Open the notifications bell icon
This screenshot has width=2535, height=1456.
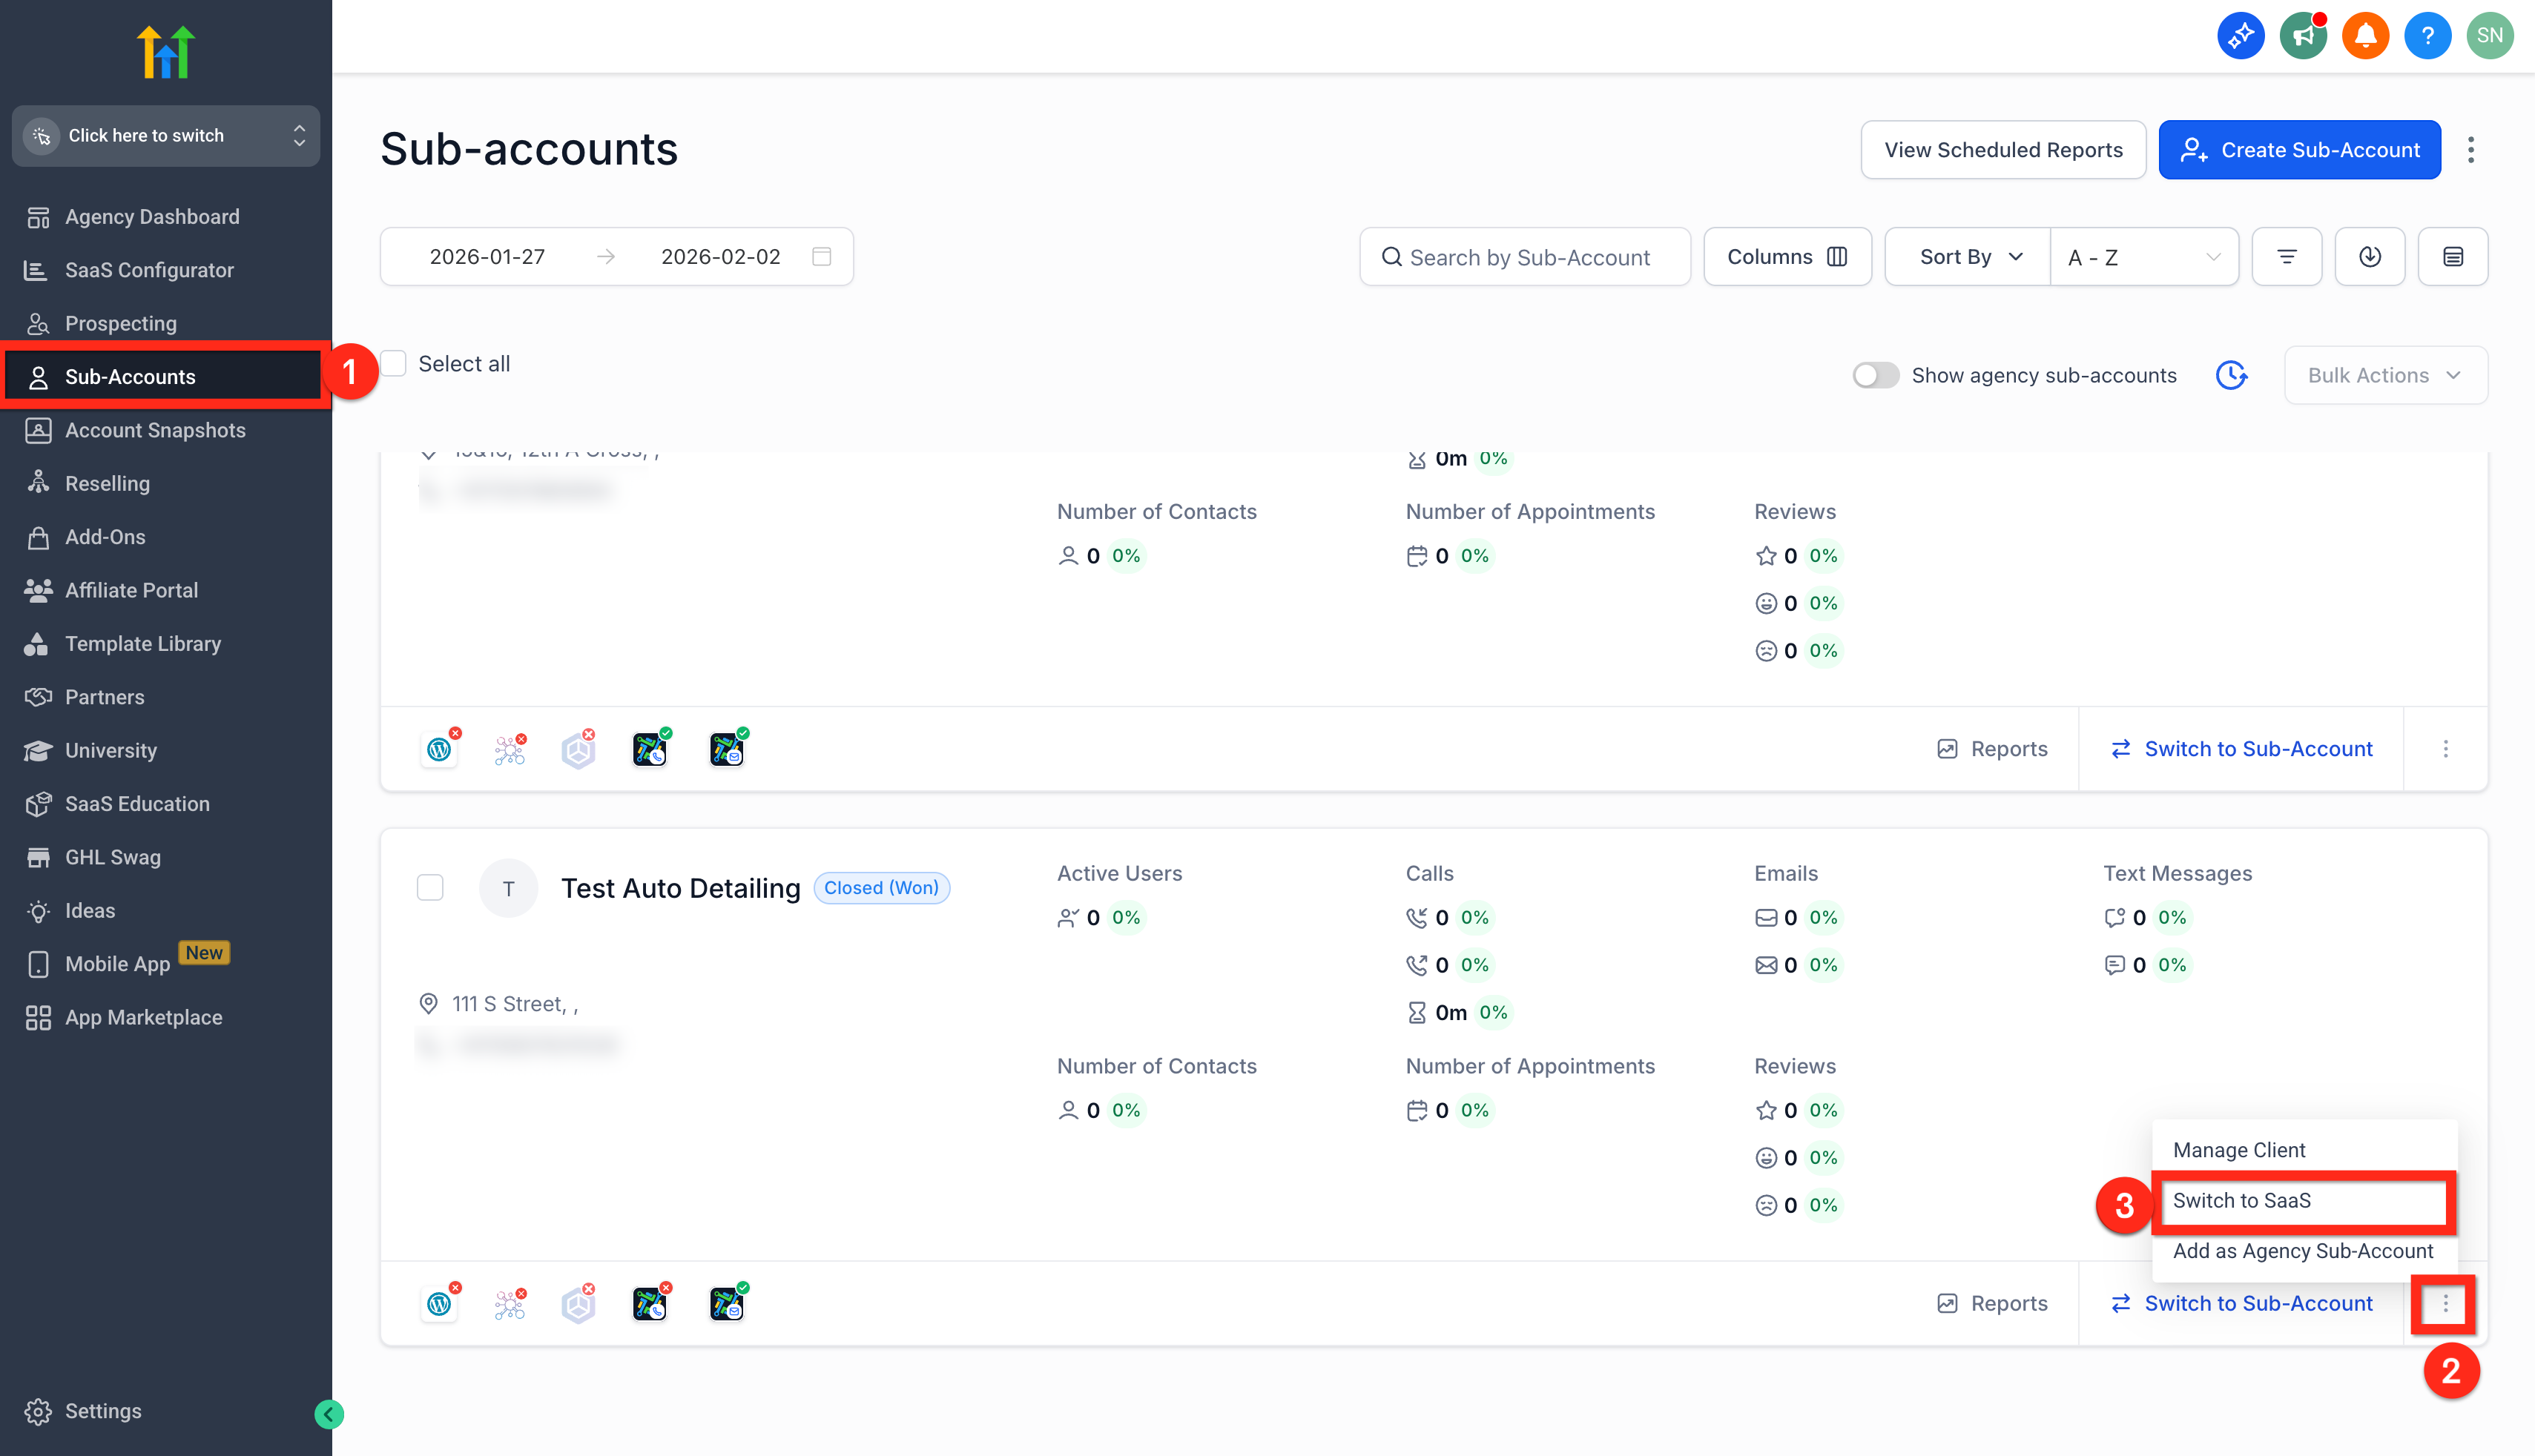tap(2365, 36)
